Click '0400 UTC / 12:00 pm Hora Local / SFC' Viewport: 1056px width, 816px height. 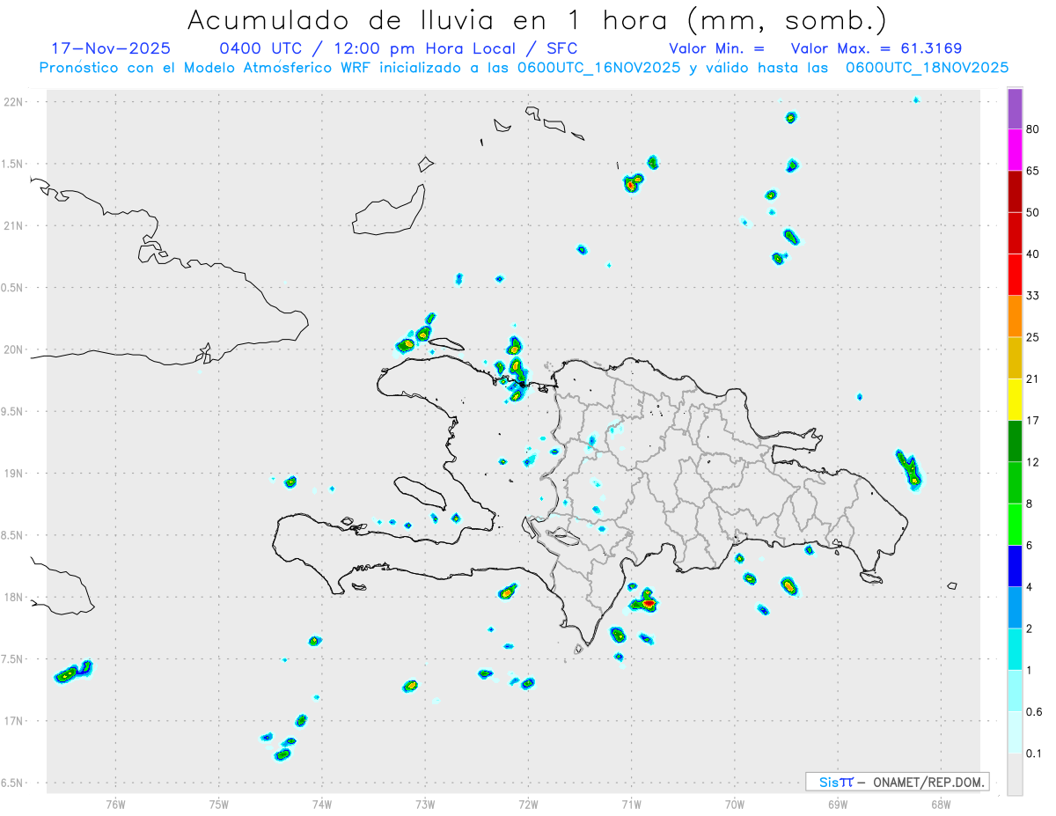coord(398,48)
